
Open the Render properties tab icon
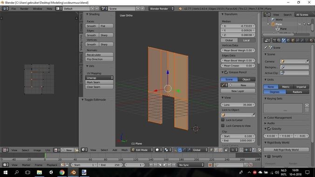point(274,41)
